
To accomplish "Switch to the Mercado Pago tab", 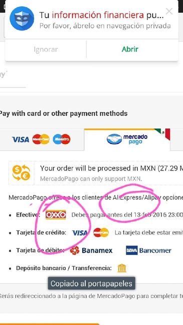I will [127, 139].
